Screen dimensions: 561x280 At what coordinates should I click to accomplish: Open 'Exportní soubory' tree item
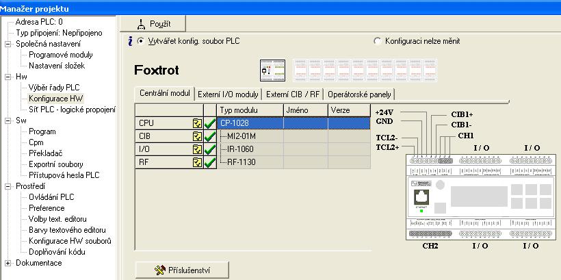click(56, 165)
